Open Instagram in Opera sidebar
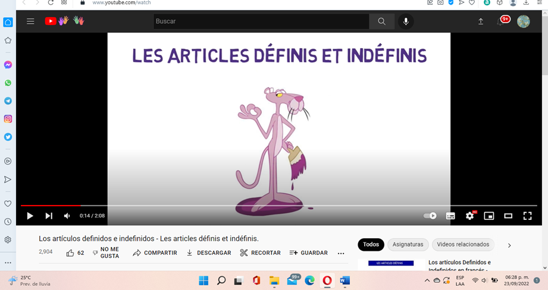This screenshot has width=548, height=290. pyautogui.click(x=8, y=119)
